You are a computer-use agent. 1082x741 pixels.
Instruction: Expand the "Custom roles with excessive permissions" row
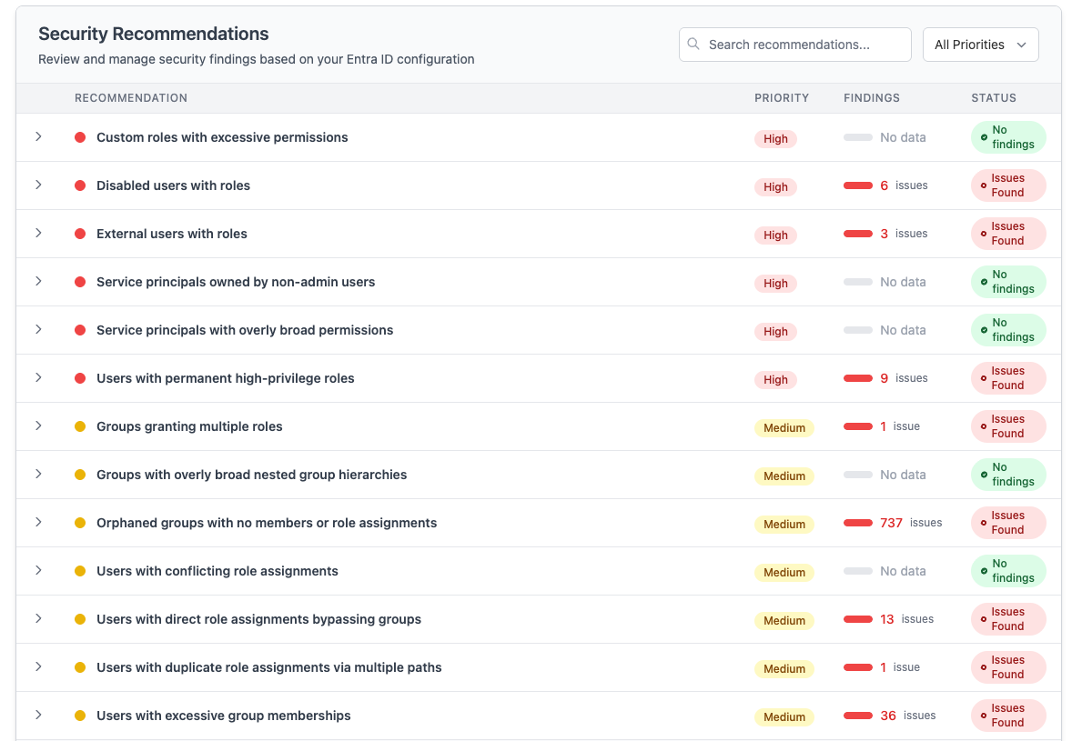point(39,137)
